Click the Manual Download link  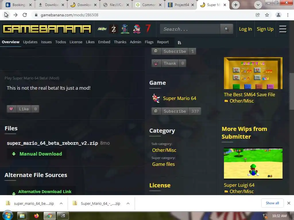(x=41, y=154)
